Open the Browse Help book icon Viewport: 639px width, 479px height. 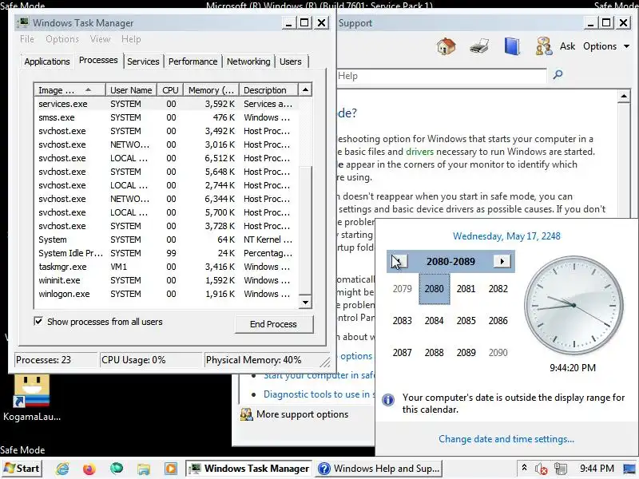pos(512,46)
